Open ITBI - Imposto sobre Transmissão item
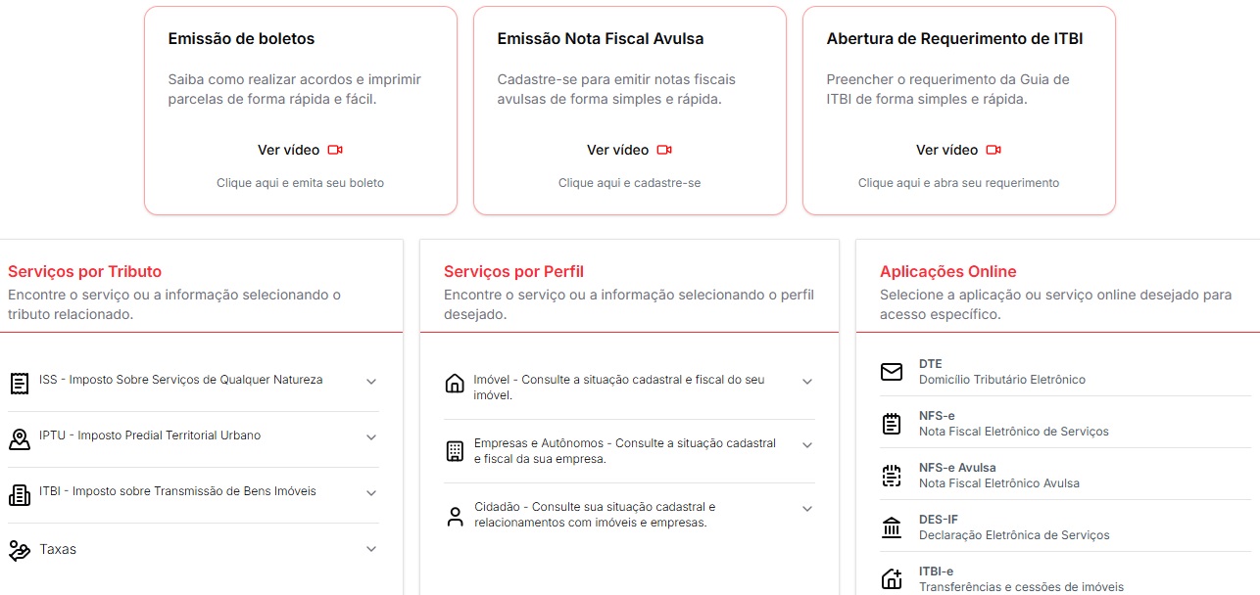Screen dimensions: 1260x595 [177, 491]
